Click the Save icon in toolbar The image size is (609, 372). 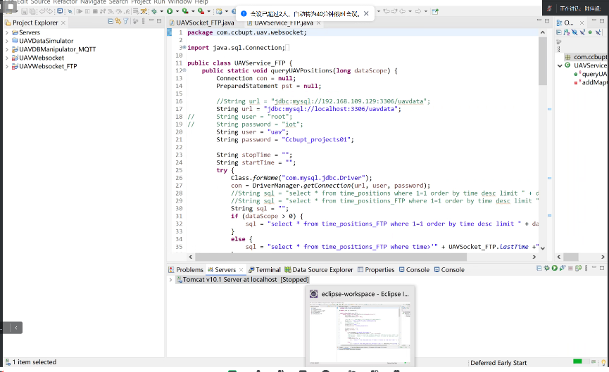point(24,12)
